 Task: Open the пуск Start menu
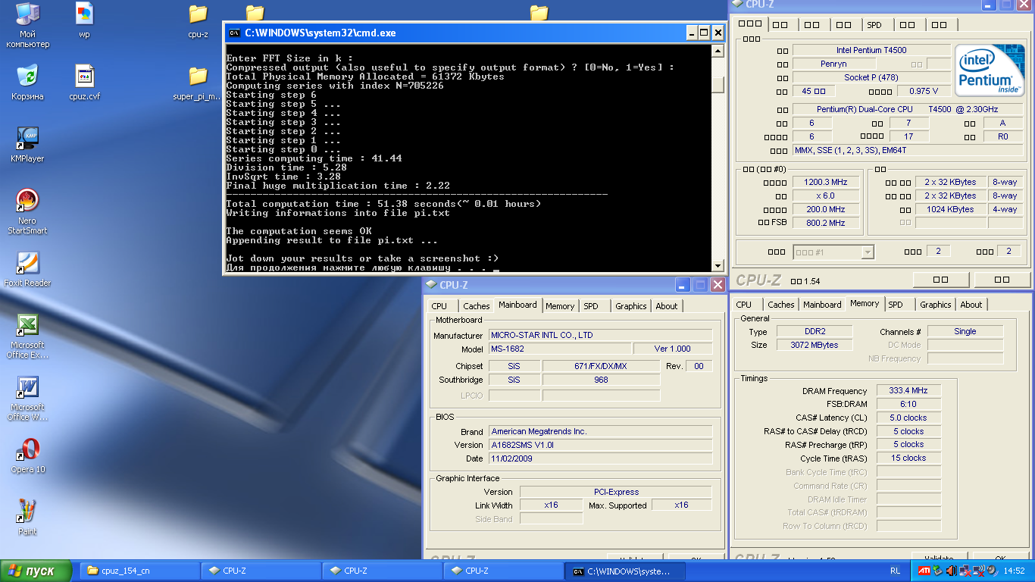pyautogui.click(x=36, y=571)
